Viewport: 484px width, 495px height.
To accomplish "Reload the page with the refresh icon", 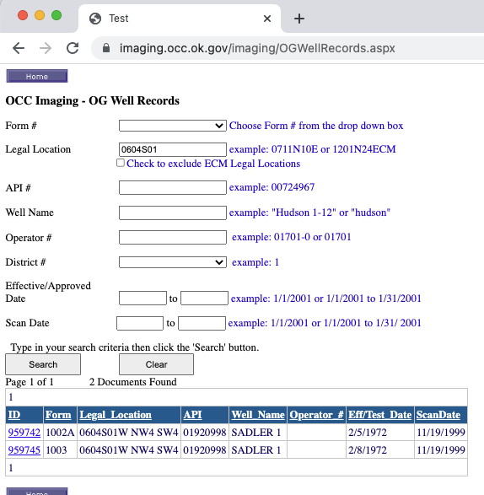I will click(x=73, y=48).
